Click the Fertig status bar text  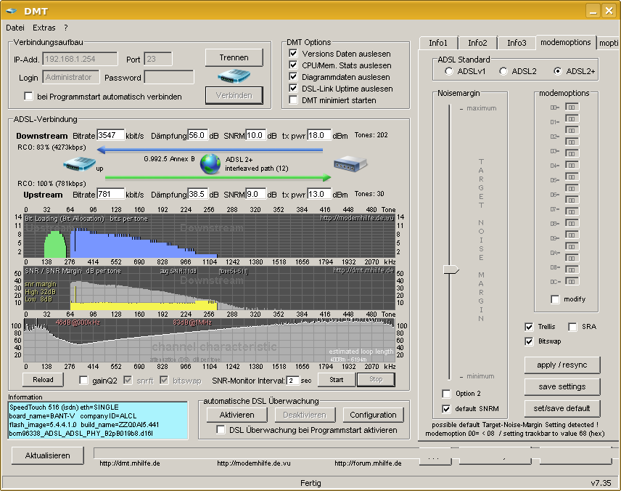(310, 483)
